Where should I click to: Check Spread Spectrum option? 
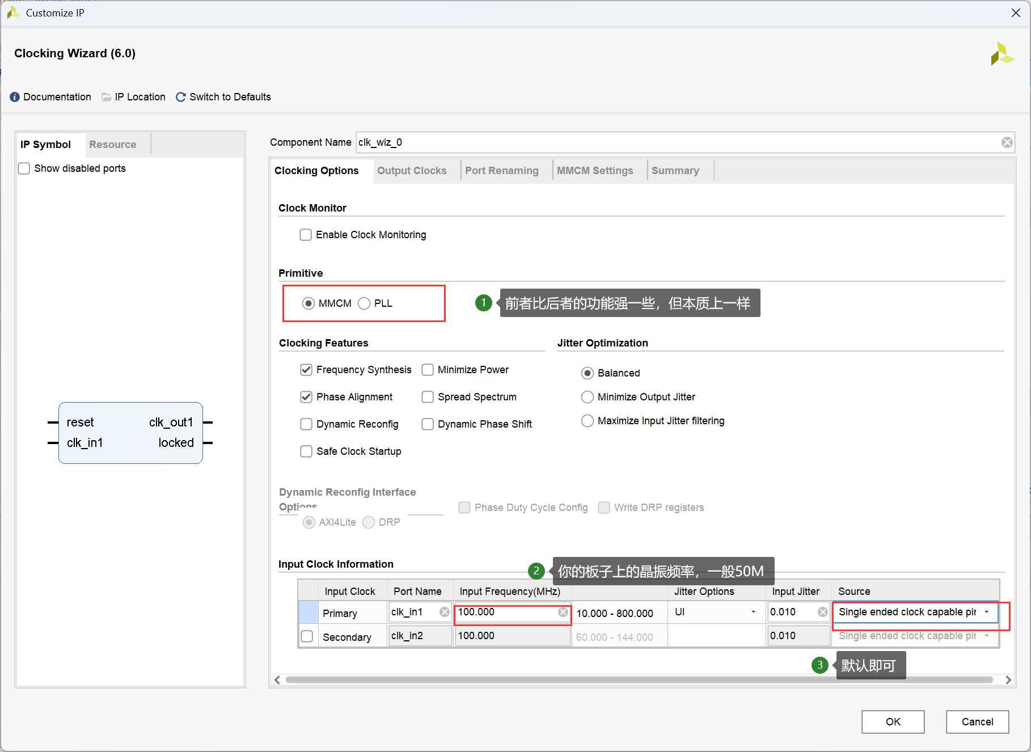[428, 397]
